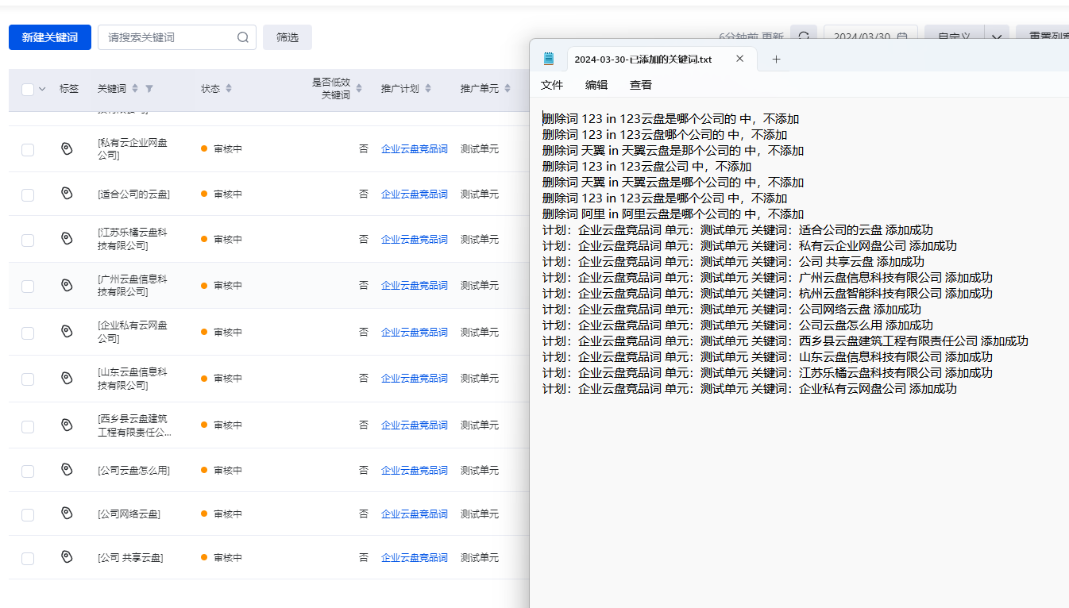The height and width of the screenshot is (608, 1069).
Task: Click Notepad line ending 西乡县云盘建筑工程有限责任公司 添加成功
Action: click(x=785, y=341)
